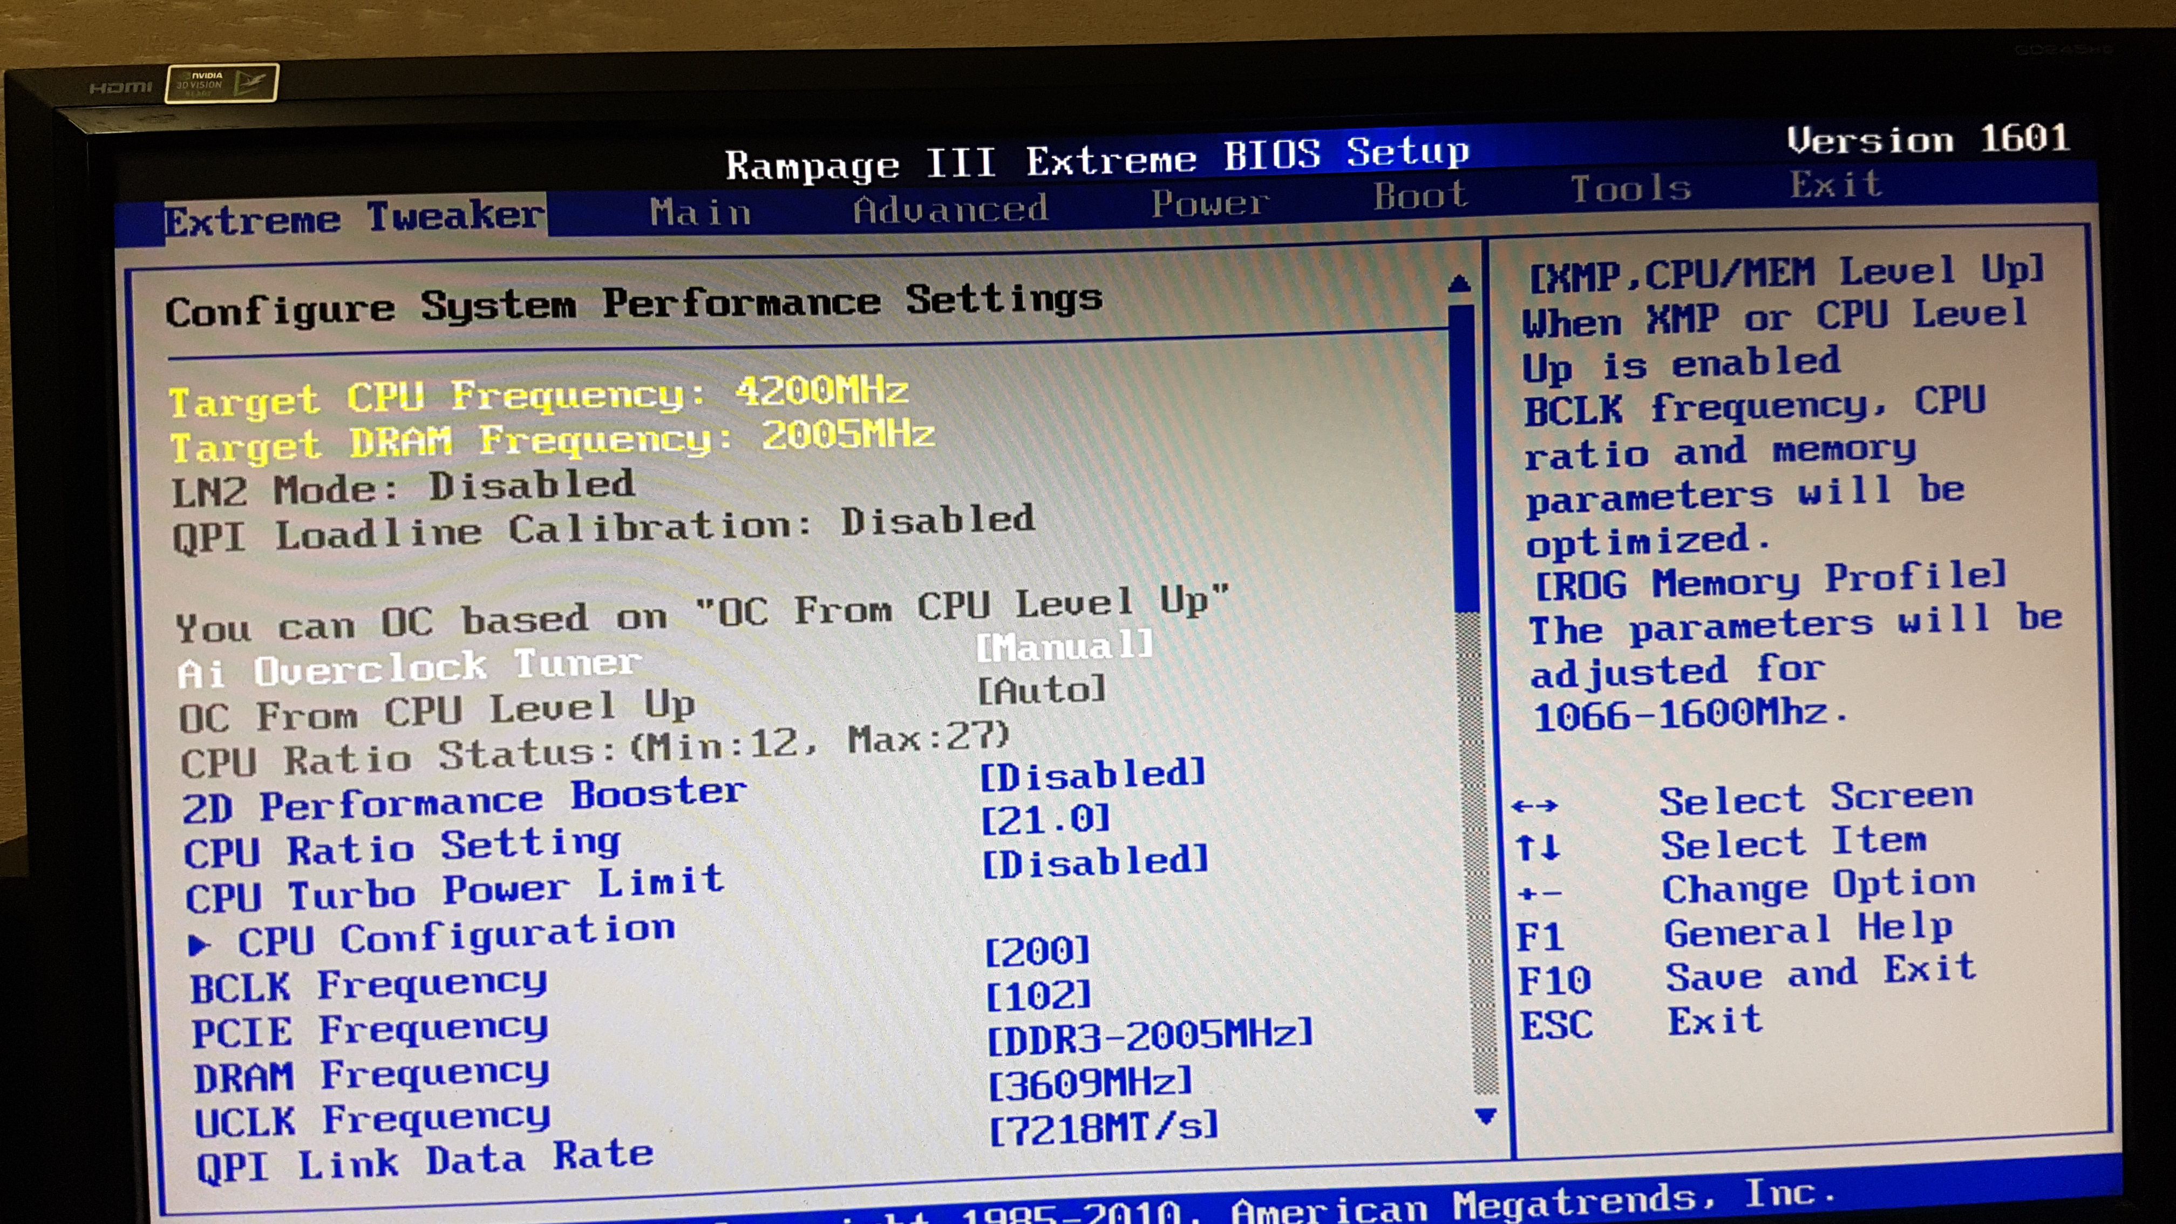Open UCLK Frequency 3609MHz option list

coord(1090,1084)
